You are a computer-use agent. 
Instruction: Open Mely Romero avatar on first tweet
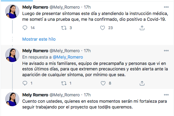pyautogui.click(x=12, y=11)
